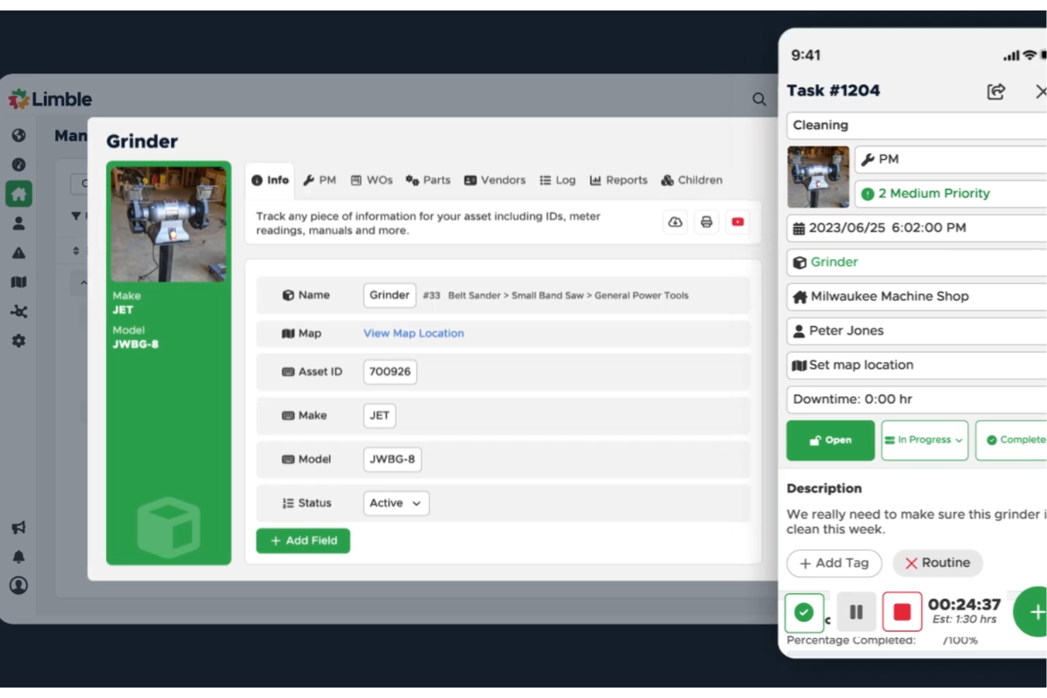Click the Make field JET
The image size is (1047, 698).
click(379, 415)
